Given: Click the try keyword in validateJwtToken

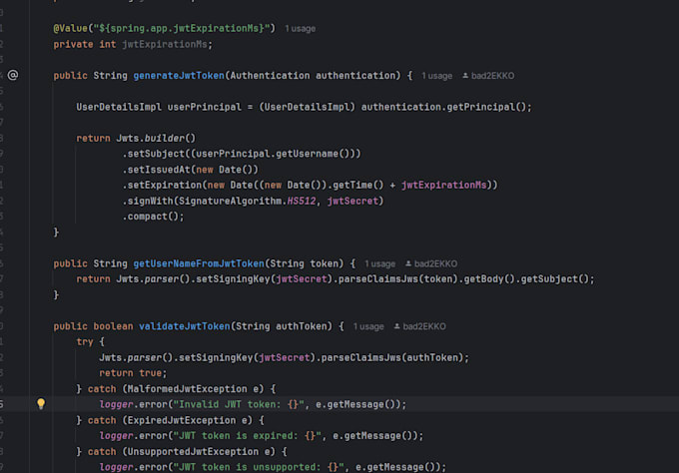Looking at the screenshot, I should click(85, 342).
